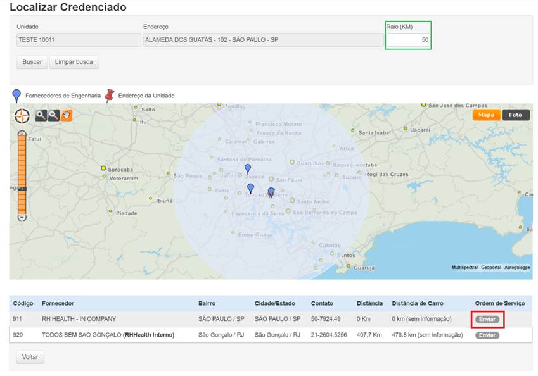This screenshot has width=538, height=376.
Task: Send service order for RH HEALTH - IN COMPANY
Action: 487,320
